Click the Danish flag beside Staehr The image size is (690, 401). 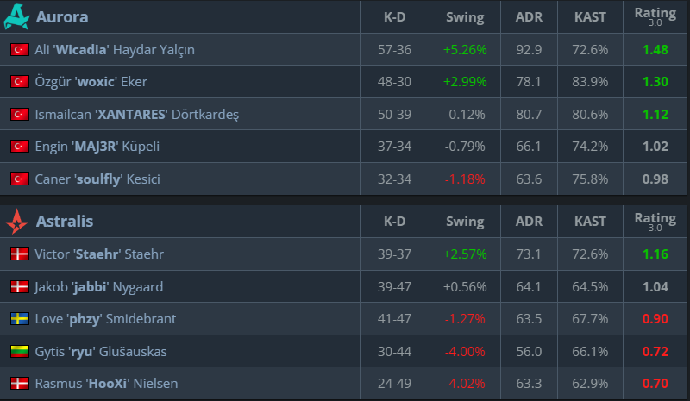[x=19, y=254]
